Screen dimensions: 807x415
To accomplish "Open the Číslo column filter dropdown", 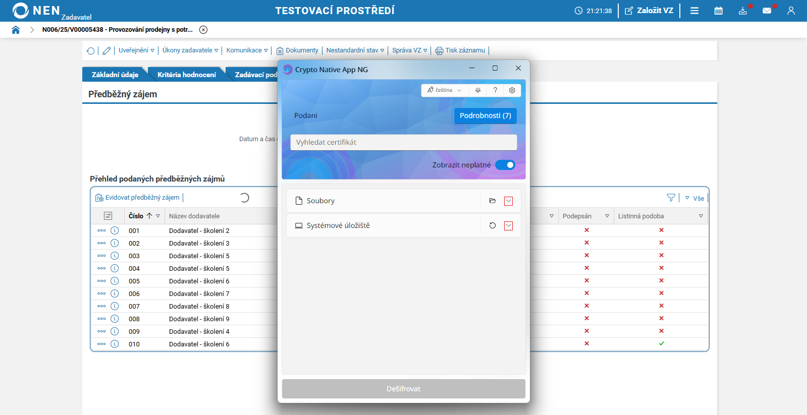I will coord(158,216).
